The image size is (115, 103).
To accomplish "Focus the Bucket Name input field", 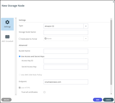I will (66, 51).
